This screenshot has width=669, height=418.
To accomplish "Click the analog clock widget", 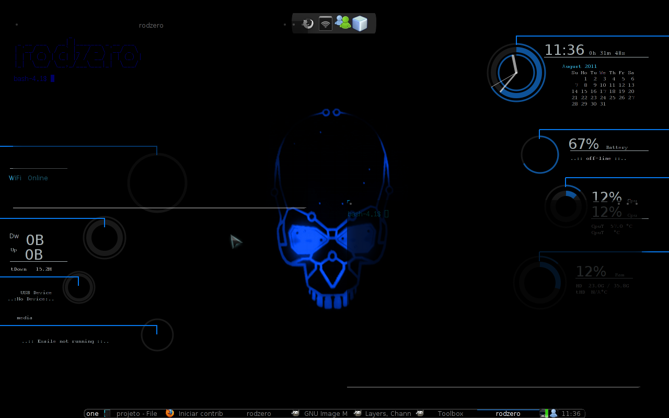I will (516, 73).
